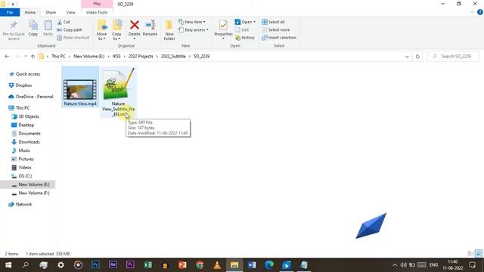484x272 pixels.
Task: Open Videos in navigation pane
Action: (21, 168)
